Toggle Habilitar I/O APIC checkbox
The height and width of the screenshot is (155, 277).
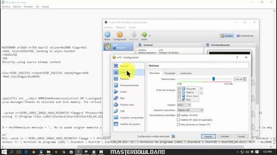(178, 115)
